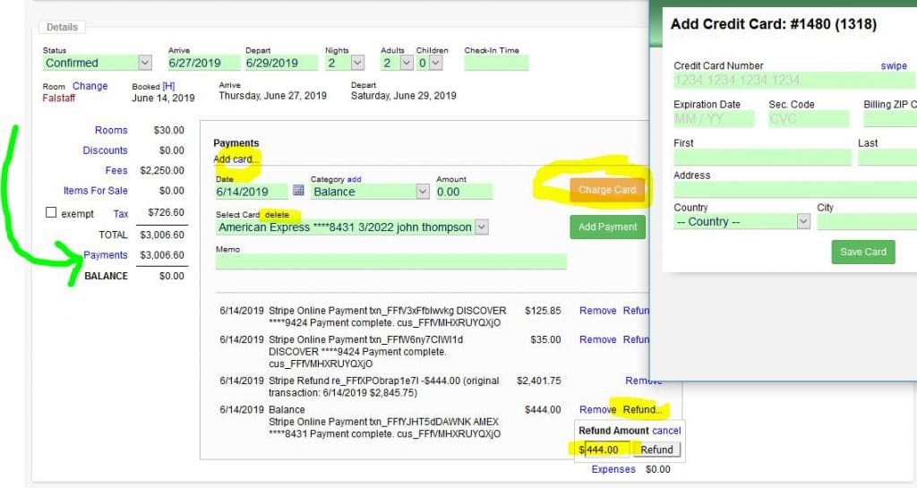Click the green Add Payment button
This screenshot has width=917, height=488.
coord(607,227)
